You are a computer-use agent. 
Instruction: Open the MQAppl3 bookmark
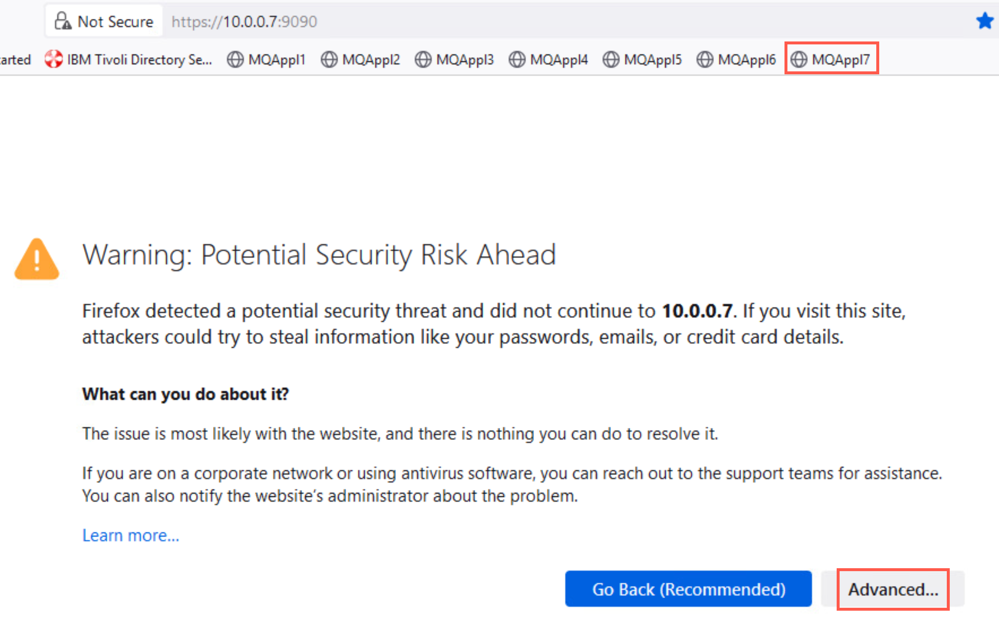pos(455,59)
